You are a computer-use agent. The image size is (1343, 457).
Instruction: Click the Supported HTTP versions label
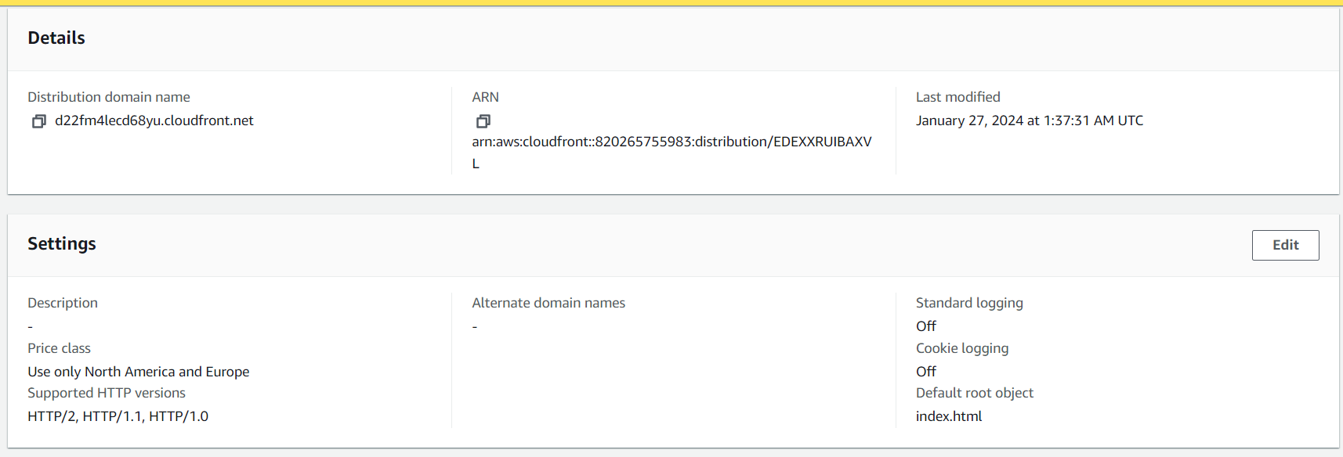[x=107, y=393]
